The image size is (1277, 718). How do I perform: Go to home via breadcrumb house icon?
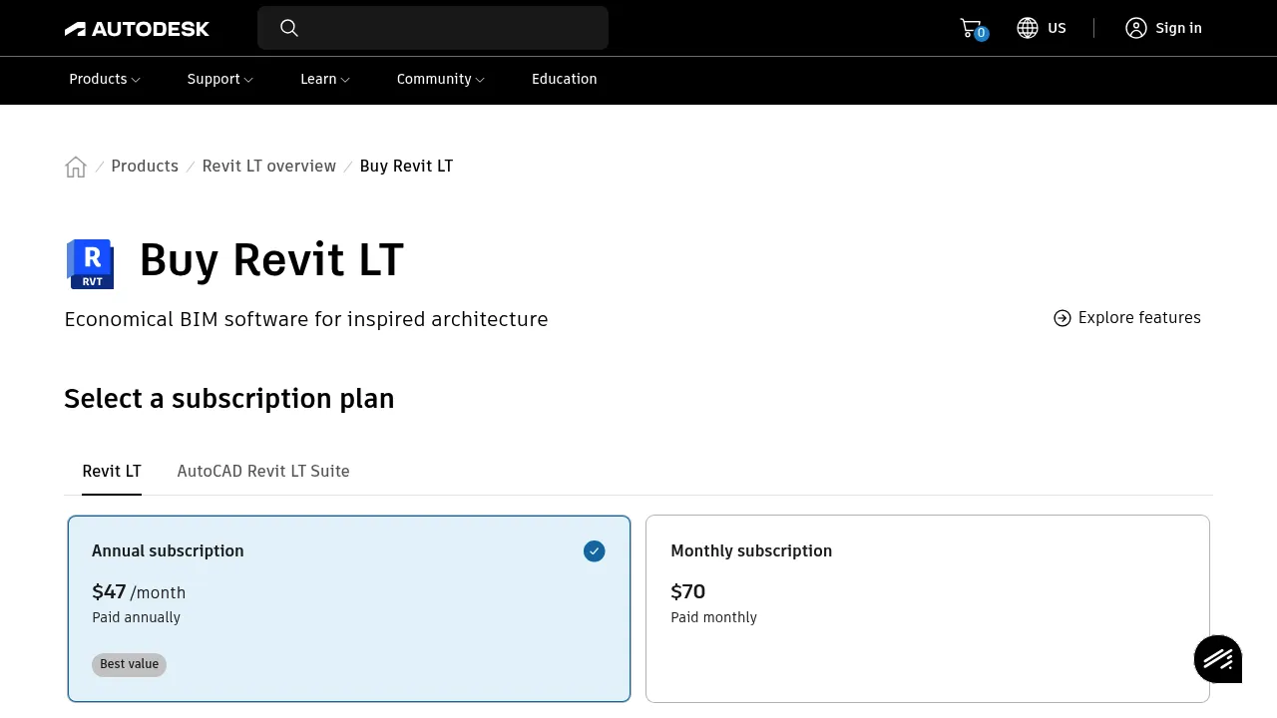[76, 167]
